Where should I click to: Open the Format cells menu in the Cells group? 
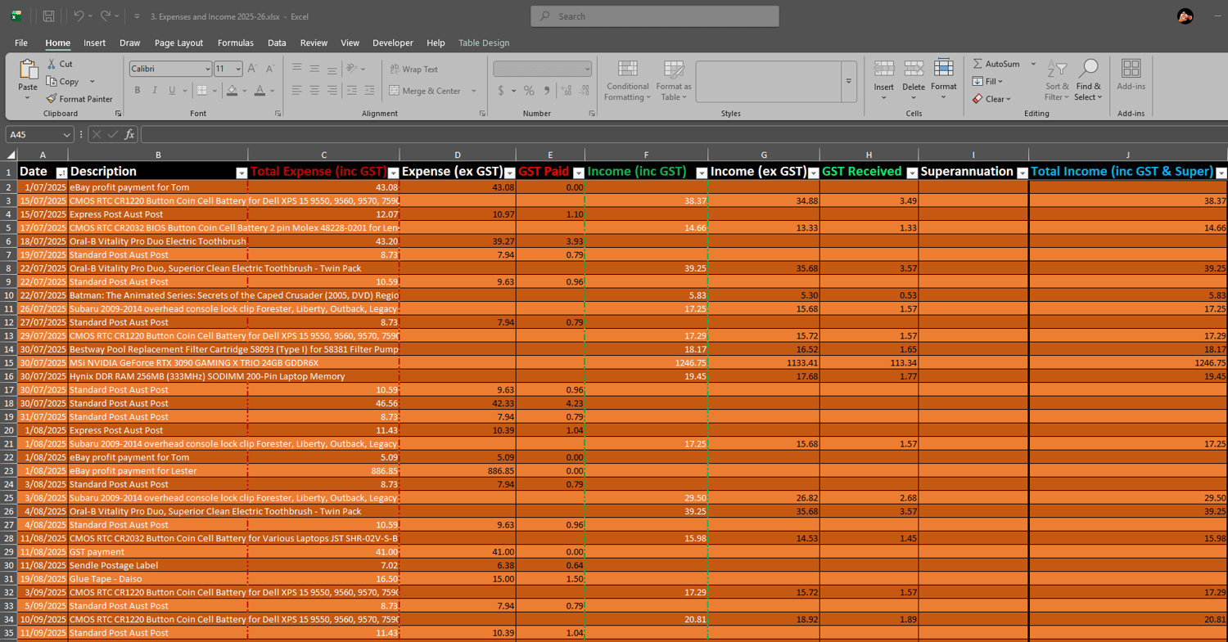pos(943,79)
